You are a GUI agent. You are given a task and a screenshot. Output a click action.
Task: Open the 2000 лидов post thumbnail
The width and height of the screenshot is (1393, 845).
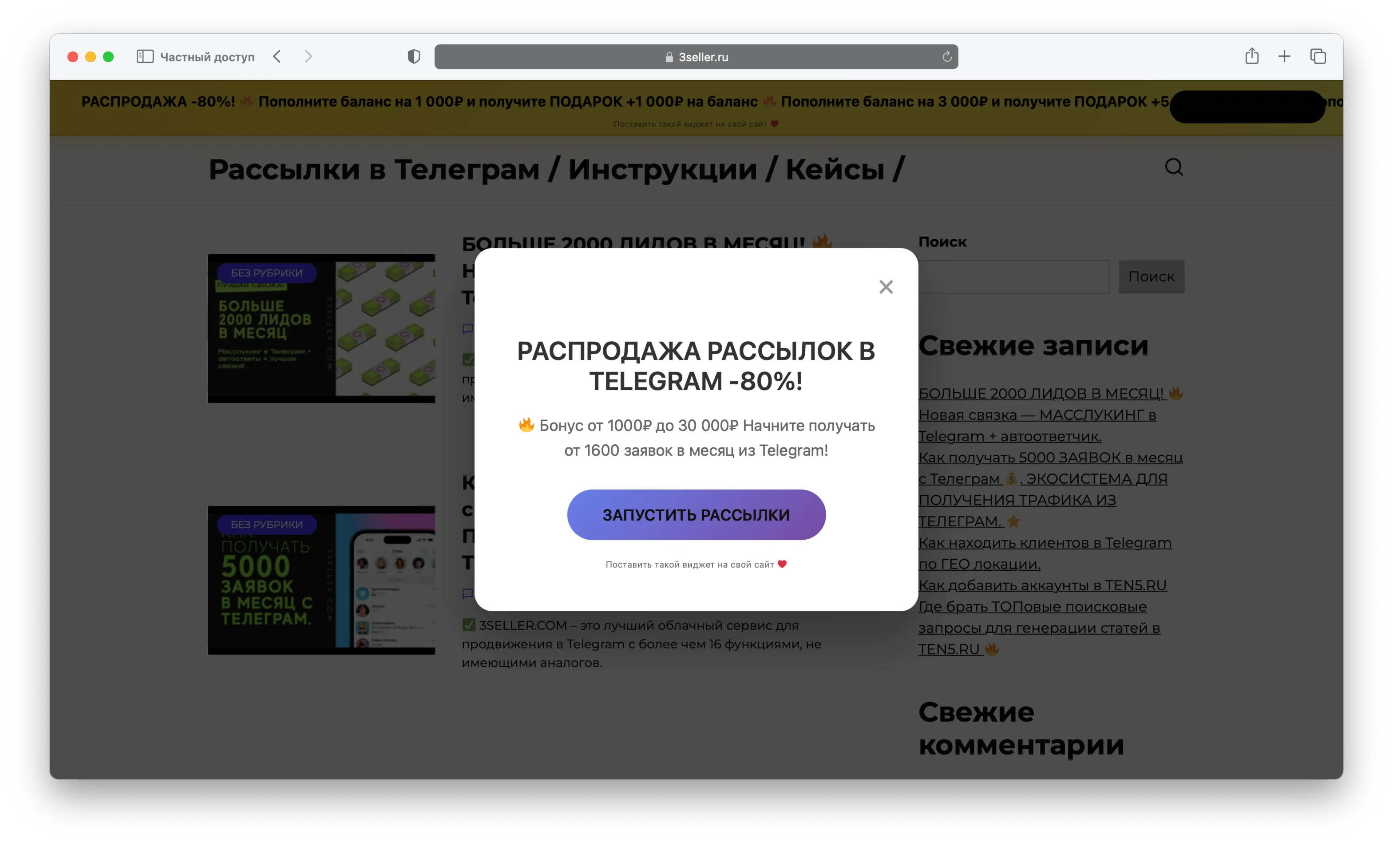coord(322,328)
